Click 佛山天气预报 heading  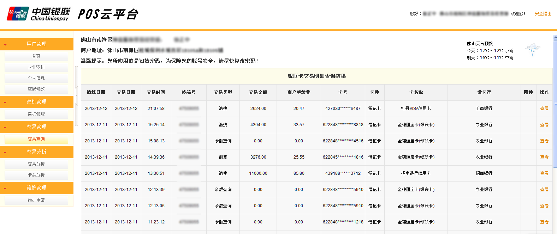pos(480,44)
